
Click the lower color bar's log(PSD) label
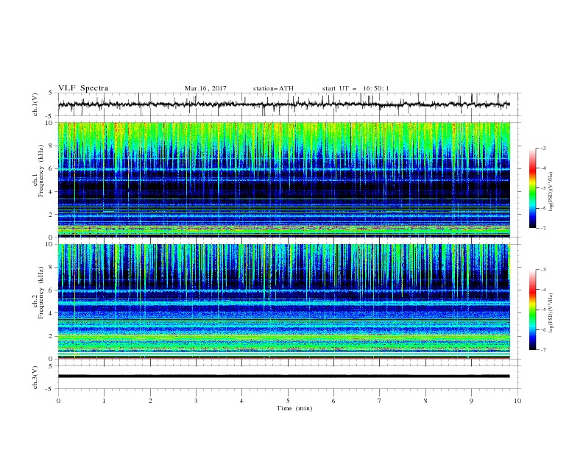point(551,313)
